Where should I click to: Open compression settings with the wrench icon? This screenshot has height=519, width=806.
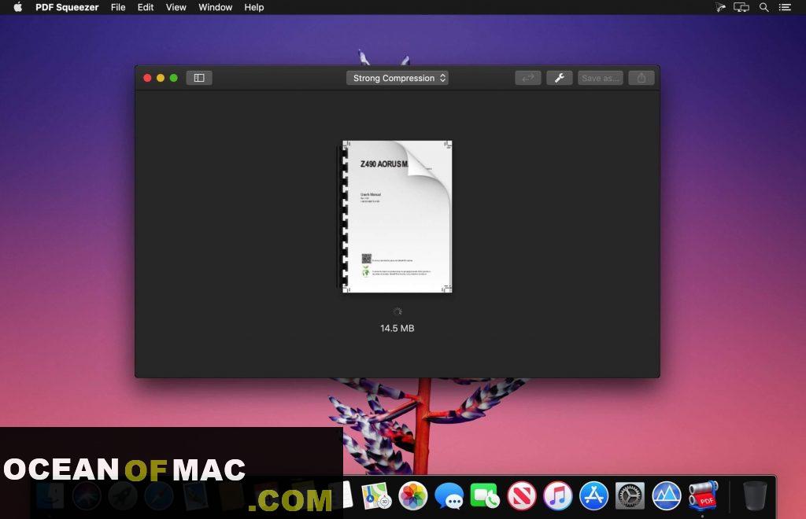(x=560, y=78)
